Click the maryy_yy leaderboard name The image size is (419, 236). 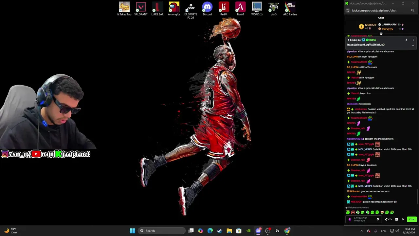388,29
